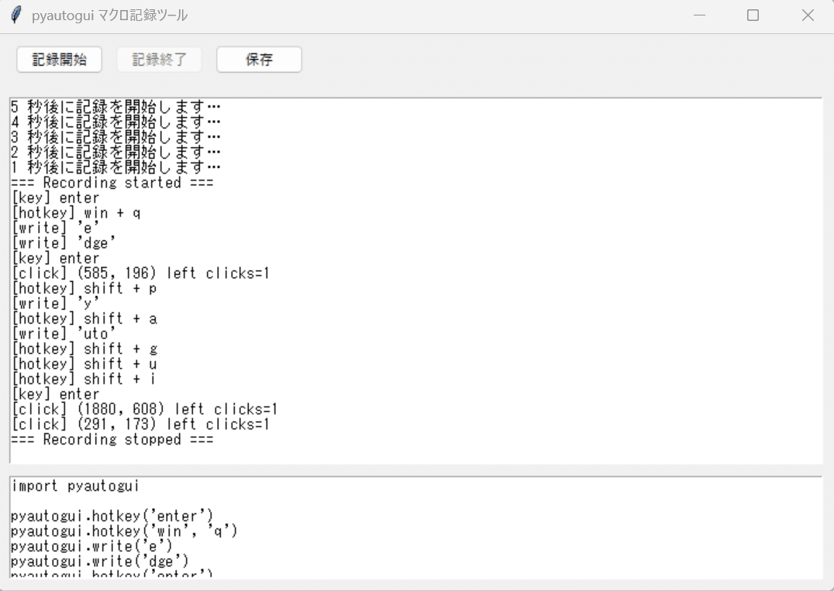The height and width of the screenshot is (591, 834).
Task: Click the 記録終了 (Stop Recording) button
Action: (158, 59)
